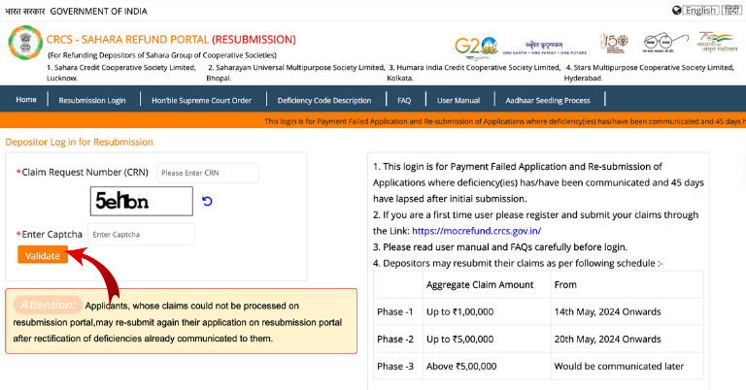
Task: Click the CRCS - Sahara Refund Portal title
Action: tap(171, 40)
